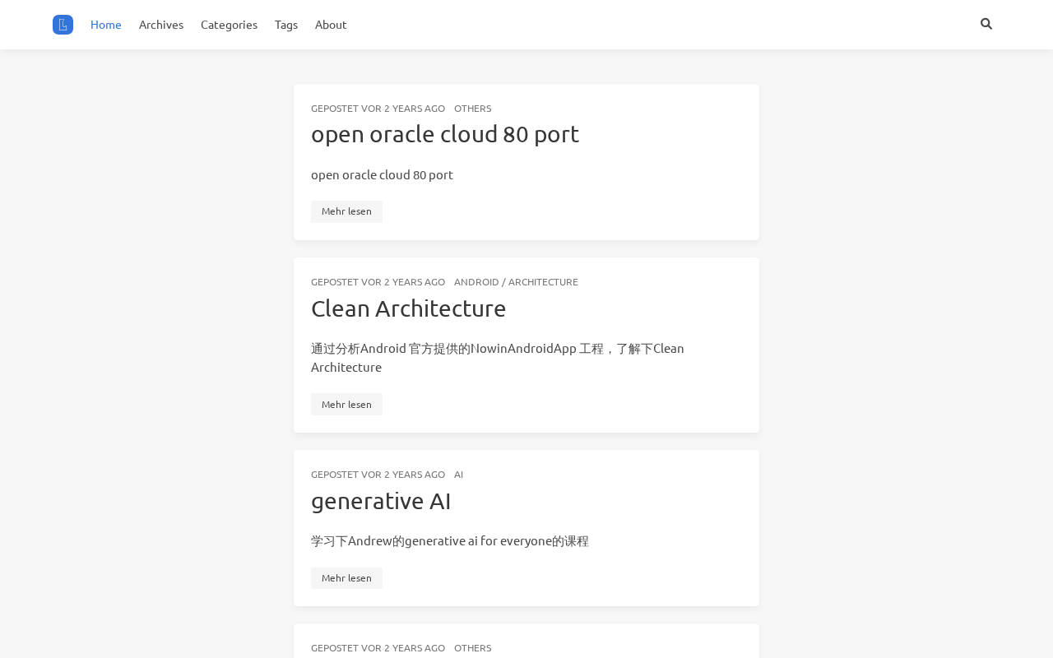This screenshot has height=658, width=1053.
Task: Open search with the magnifier icon
Action: coord(986,24)
